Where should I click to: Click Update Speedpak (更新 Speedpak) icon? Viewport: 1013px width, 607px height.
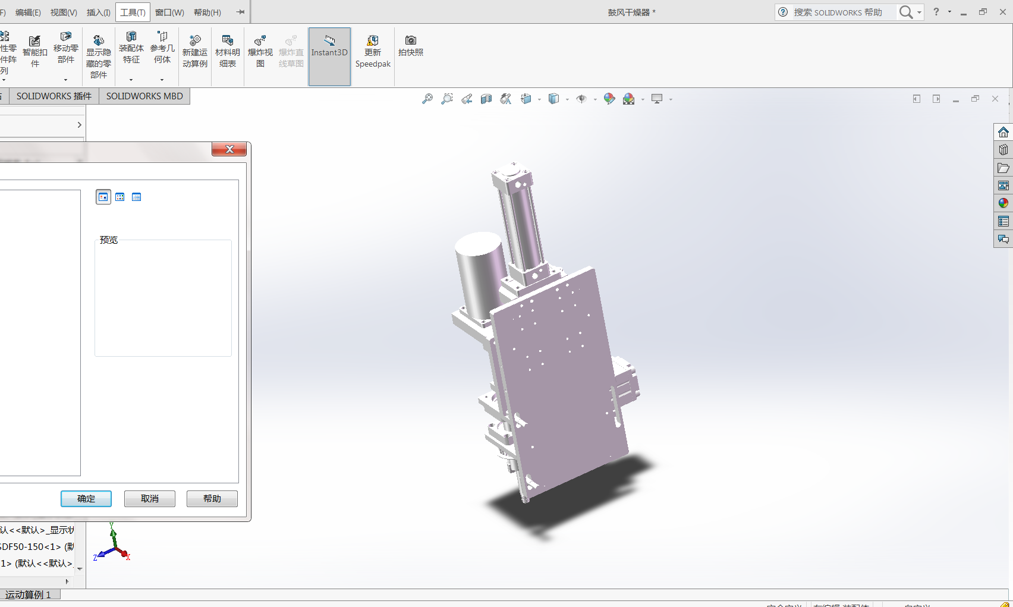[373, 51]
